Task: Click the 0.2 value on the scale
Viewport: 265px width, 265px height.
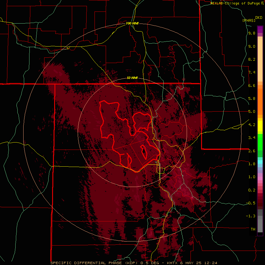Action: [252, 190]
